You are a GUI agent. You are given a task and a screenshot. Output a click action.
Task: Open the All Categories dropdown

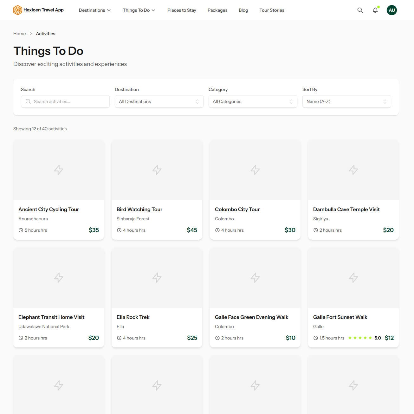(x=253, y=101)
